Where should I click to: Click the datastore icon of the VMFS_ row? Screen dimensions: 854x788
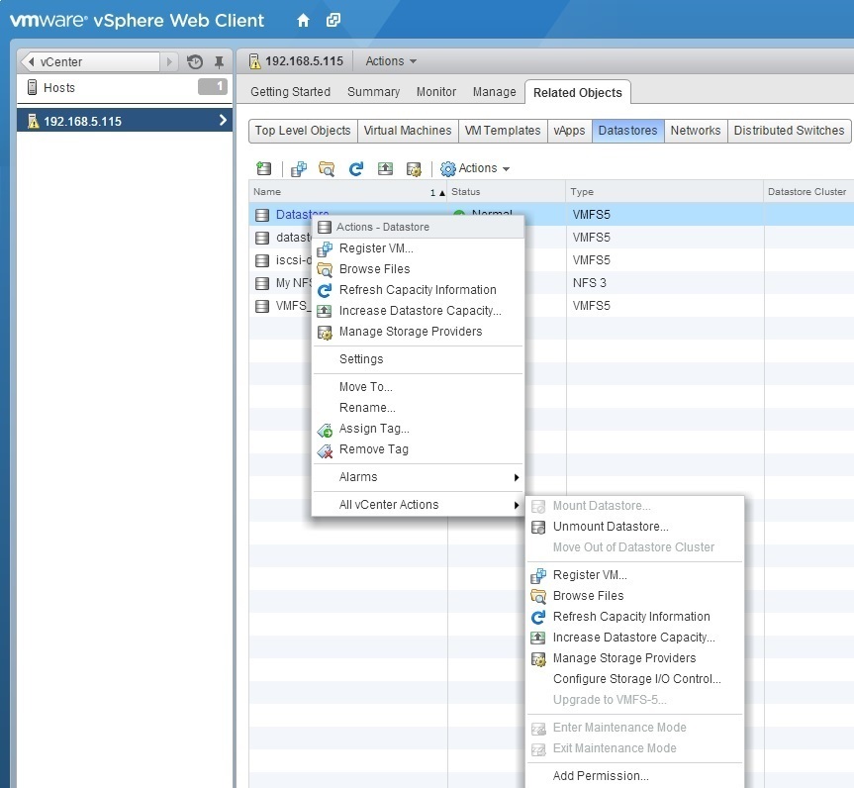point(262,306)
